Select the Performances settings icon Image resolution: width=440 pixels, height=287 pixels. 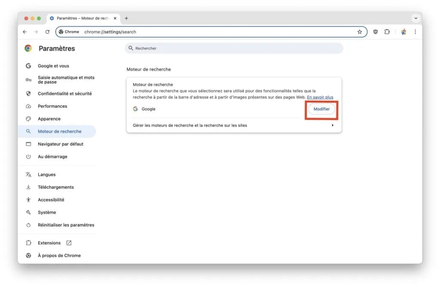point(28,106)
